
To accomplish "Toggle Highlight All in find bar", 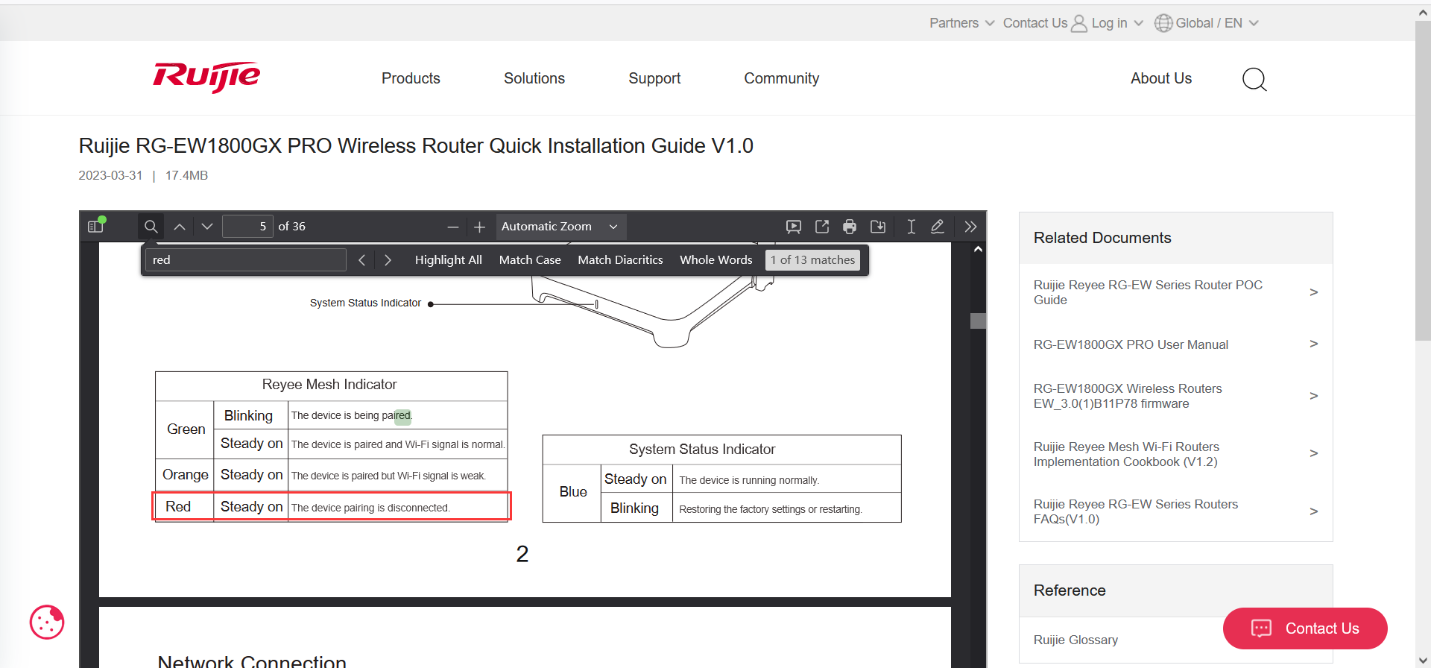I will point(449,259).
